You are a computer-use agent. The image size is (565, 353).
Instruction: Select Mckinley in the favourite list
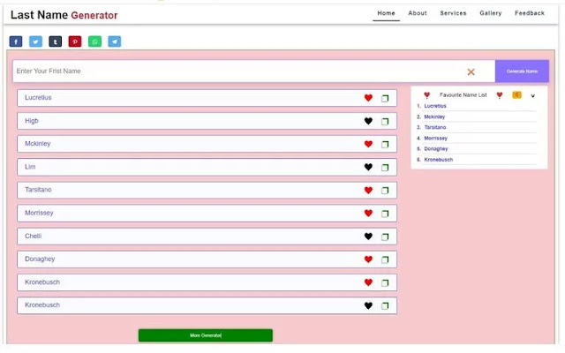434,116
